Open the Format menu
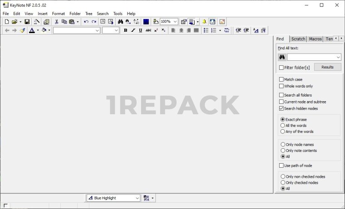Screen dimensions: 345x209 click(58, 14)
